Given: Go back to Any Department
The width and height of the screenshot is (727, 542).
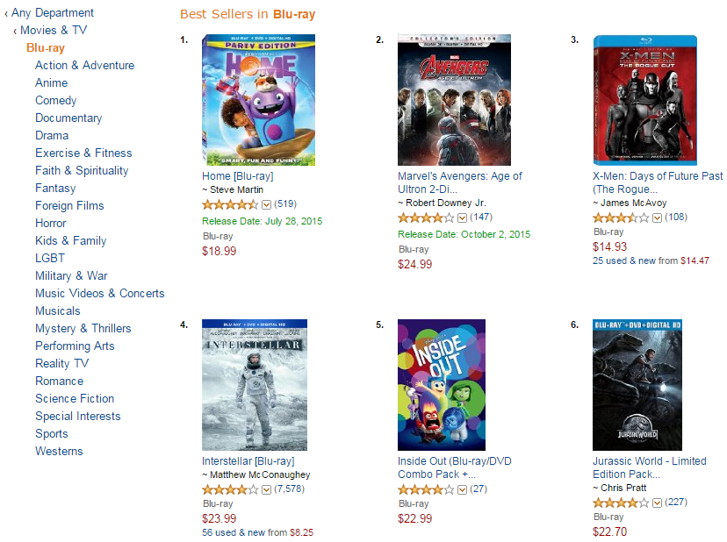Looking at the screenshot, I should [53, 13].
